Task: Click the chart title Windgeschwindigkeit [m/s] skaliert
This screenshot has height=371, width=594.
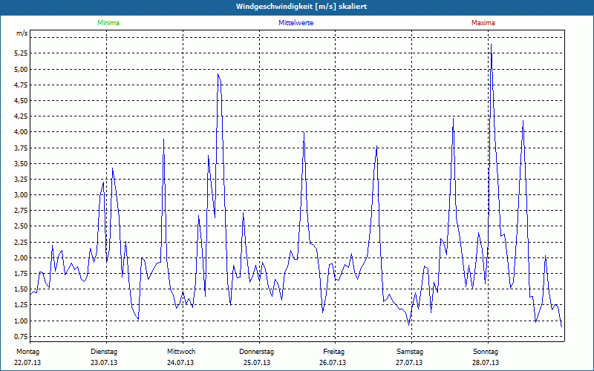Action: 301,7
